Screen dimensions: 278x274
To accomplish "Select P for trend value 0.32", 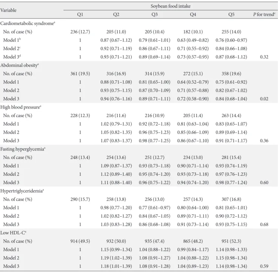I will pyautogui.click(x=264, y=57).
